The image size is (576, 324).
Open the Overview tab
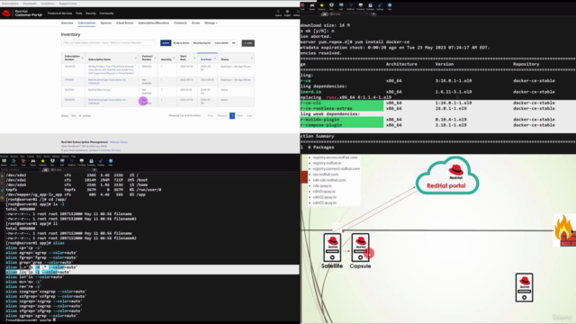(x=67, y=22)
